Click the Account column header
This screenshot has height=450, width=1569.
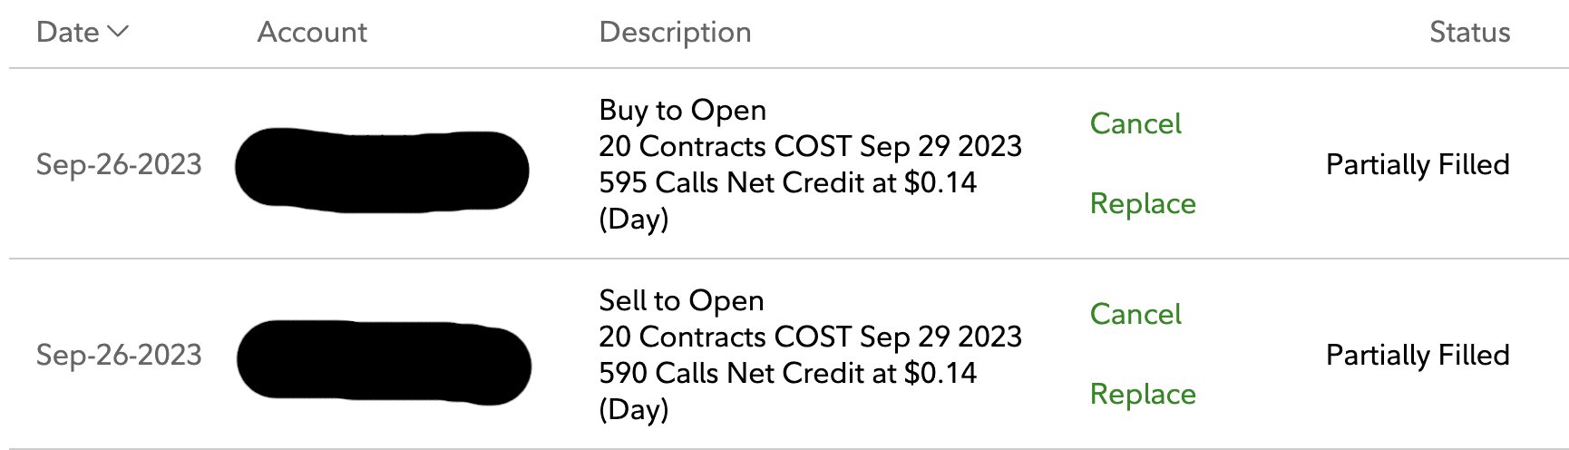(312, 32)
